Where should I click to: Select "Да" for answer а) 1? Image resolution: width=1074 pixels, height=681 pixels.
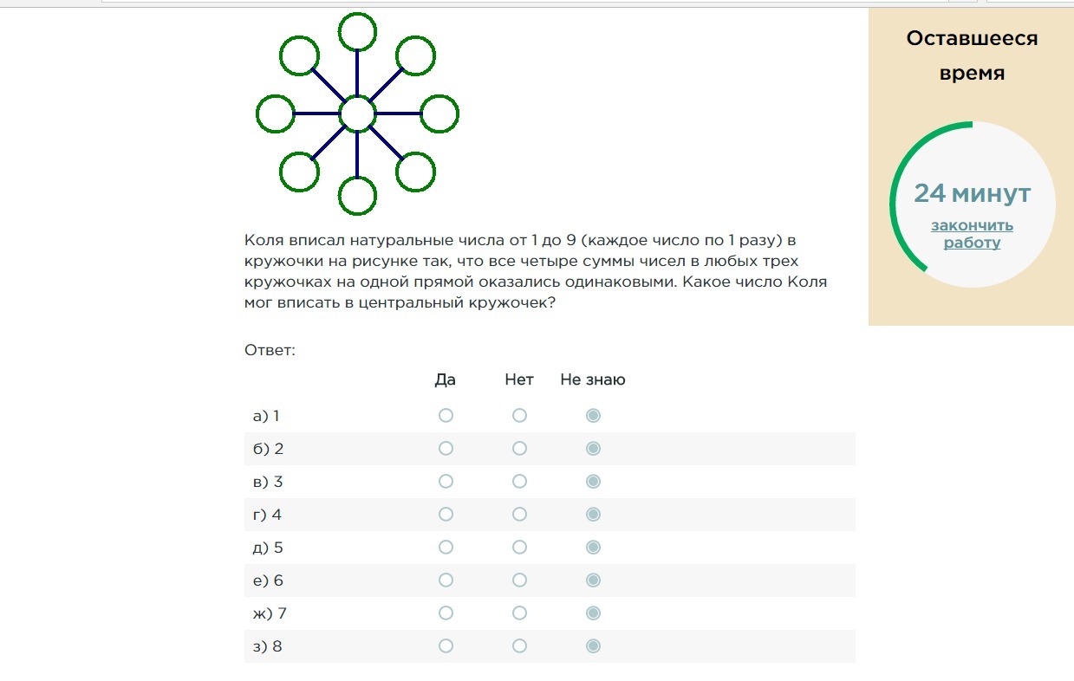tap(446, 416)
